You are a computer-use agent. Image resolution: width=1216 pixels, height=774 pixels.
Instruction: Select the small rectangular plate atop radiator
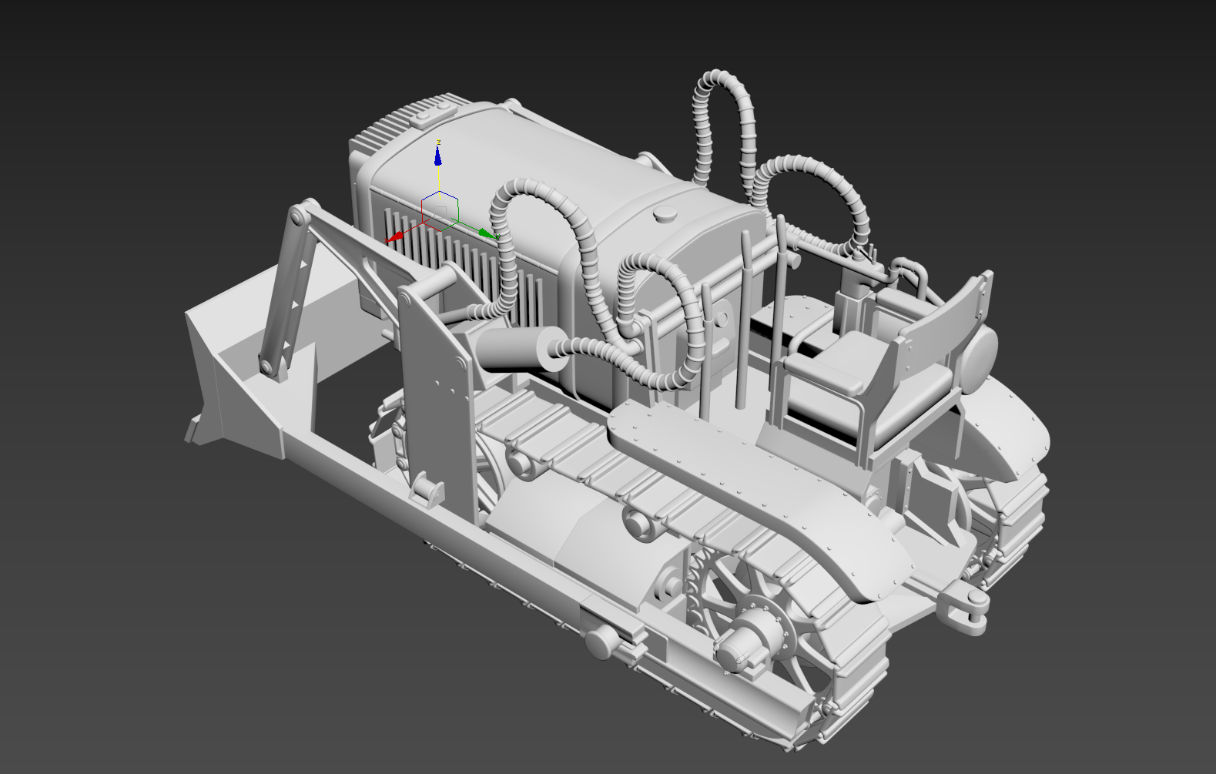428,114
